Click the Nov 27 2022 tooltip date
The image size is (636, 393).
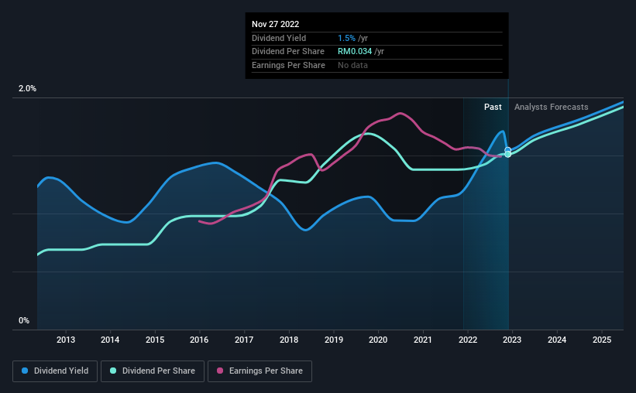(x=276, y=24)
